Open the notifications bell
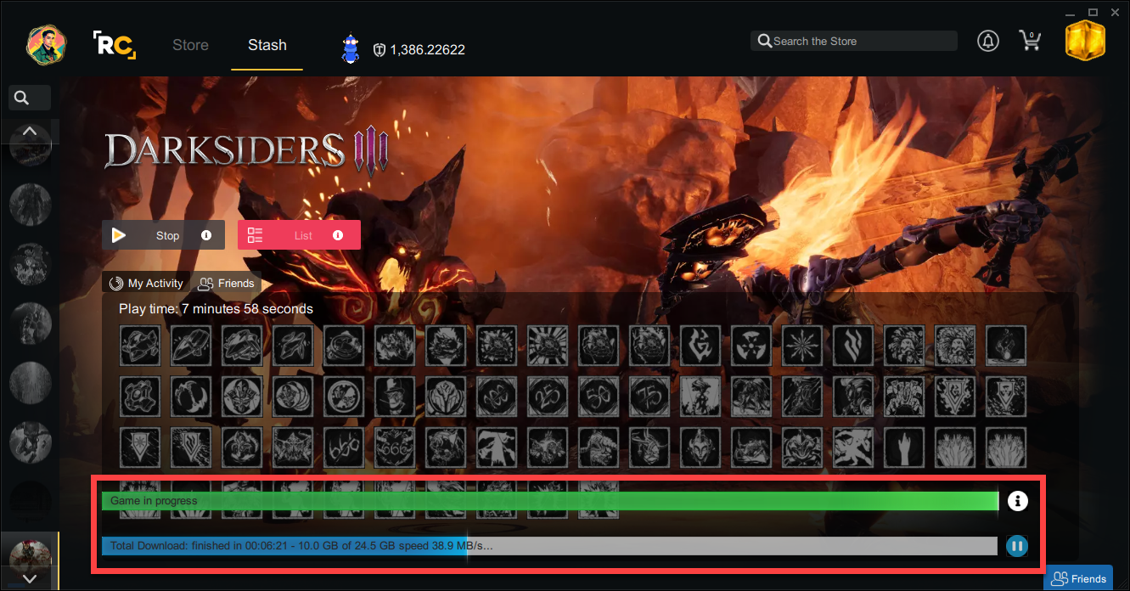This screenshot has width=1130, height=591. point(988,41)
